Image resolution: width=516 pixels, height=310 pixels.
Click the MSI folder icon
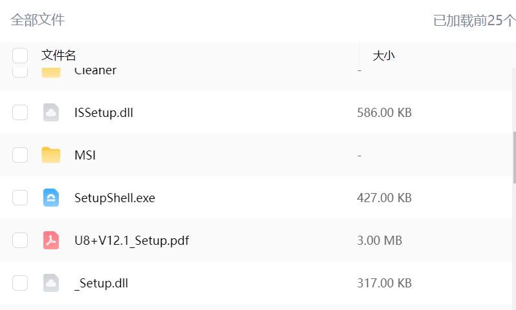coord(51,155)
